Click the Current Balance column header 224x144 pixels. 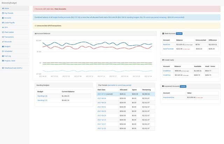(x=68, y=92)
